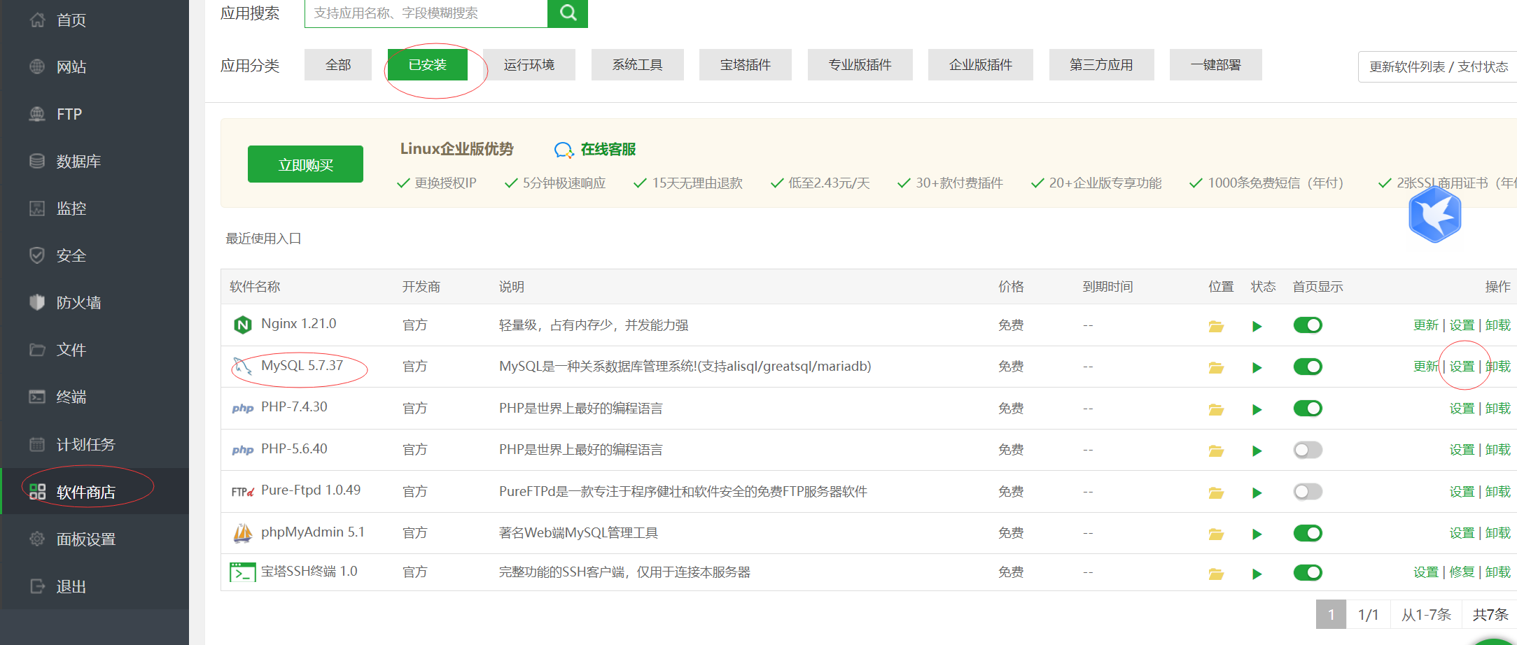Click 更新 for Nginx 1.21.0

1425,325
